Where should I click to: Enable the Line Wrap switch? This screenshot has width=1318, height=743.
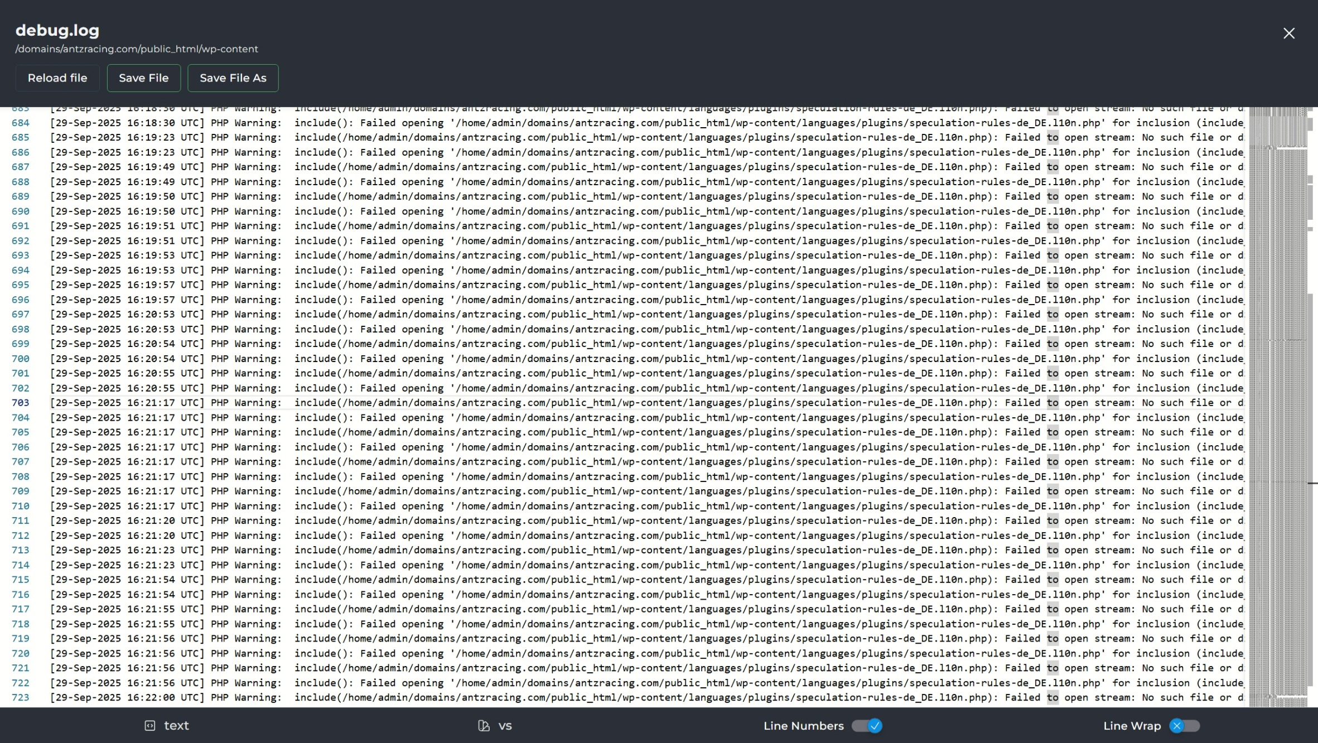coord(1184,726)
